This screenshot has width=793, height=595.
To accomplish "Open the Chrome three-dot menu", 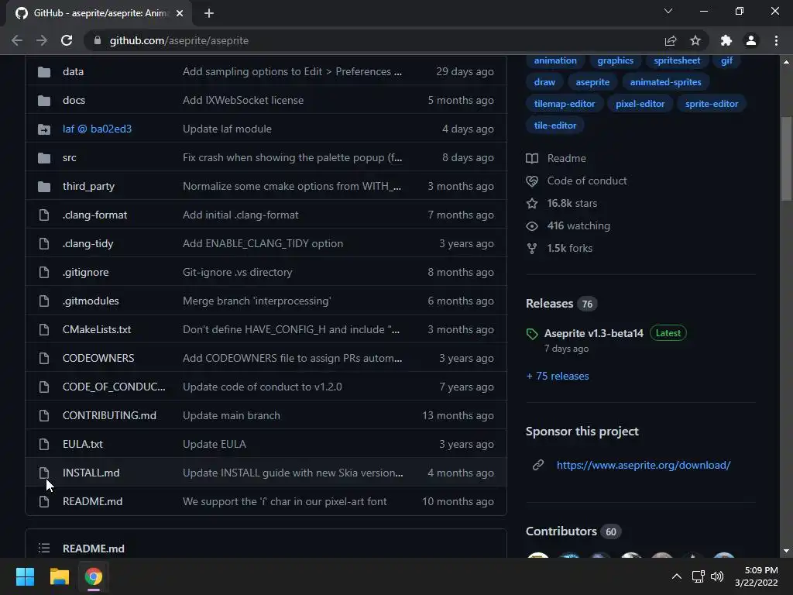I will click(x=776, y=40).
